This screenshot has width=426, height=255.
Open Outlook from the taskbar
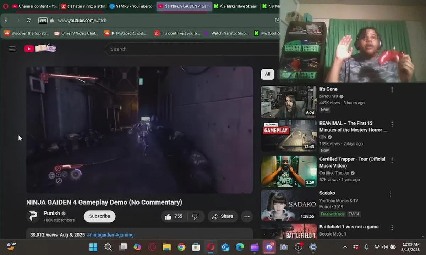click(225, 247)
